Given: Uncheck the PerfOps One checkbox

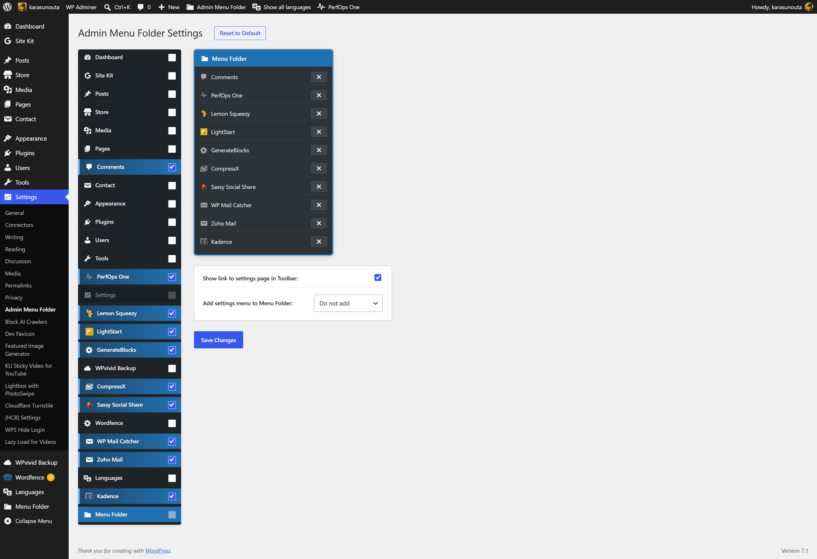Looking at the screenshot, I should pyautogui.click(x=172, y=277).
